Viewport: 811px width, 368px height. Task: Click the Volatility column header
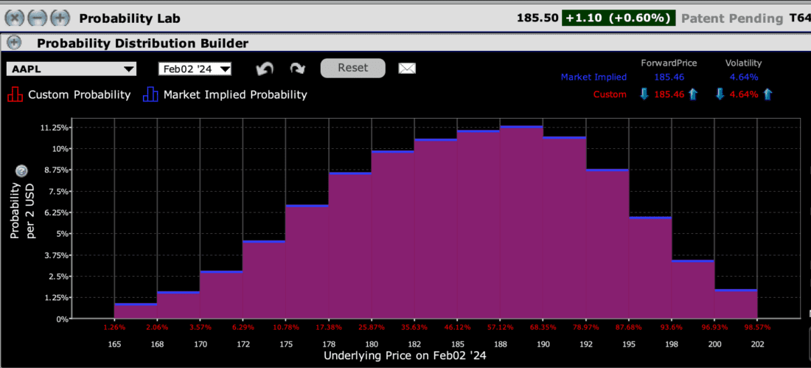click(x=744, y=63)
